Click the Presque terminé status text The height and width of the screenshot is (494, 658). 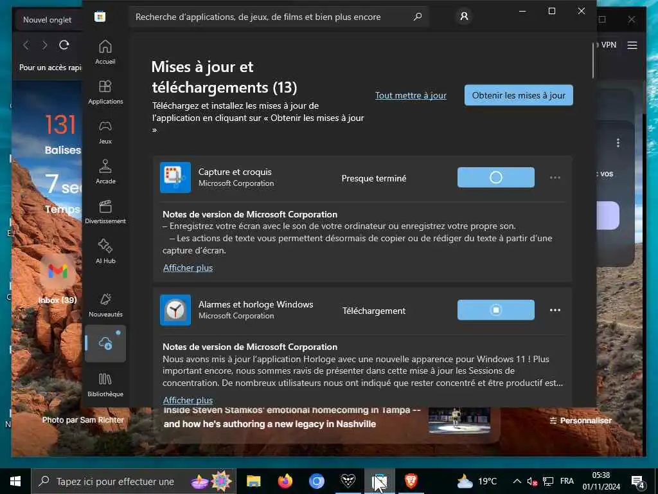[x=373, y=178]
